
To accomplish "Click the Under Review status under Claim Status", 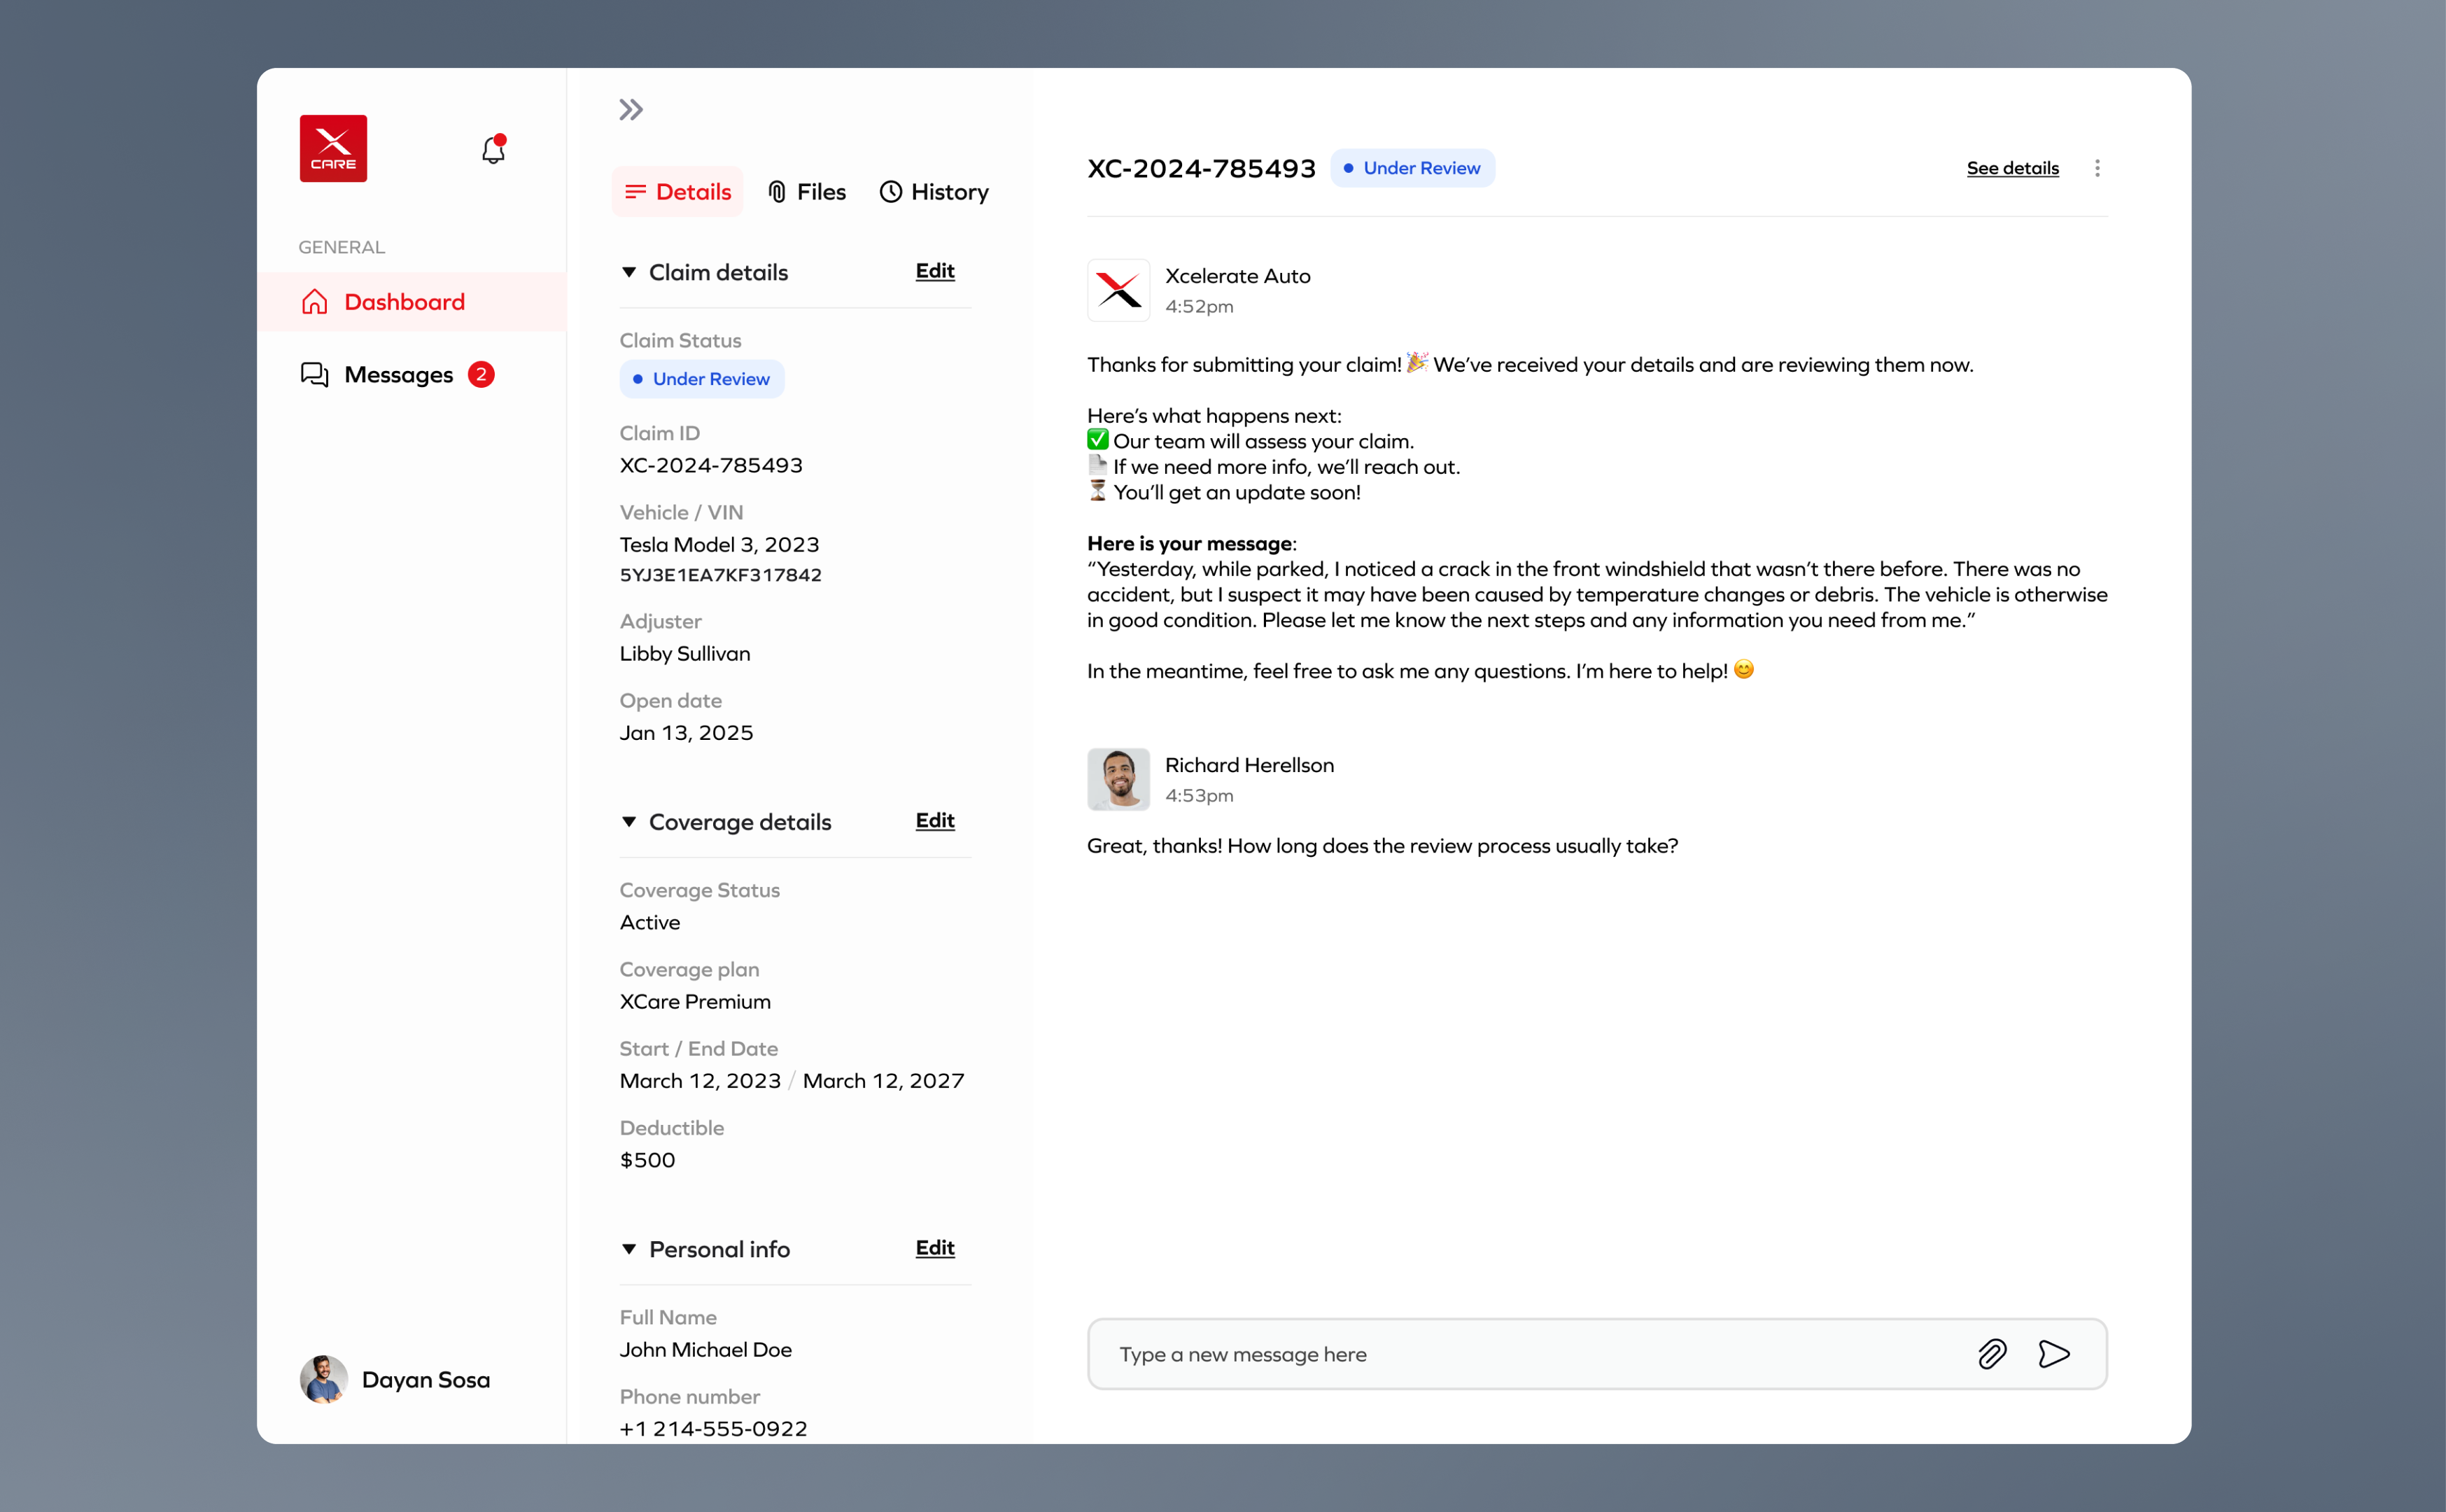I will [x=702, y=379].
